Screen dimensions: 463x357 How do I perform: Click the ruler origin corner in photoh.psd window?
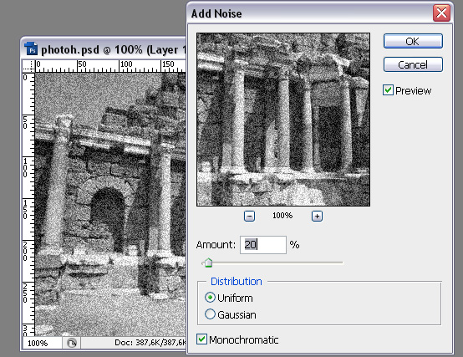click(28, 66)
